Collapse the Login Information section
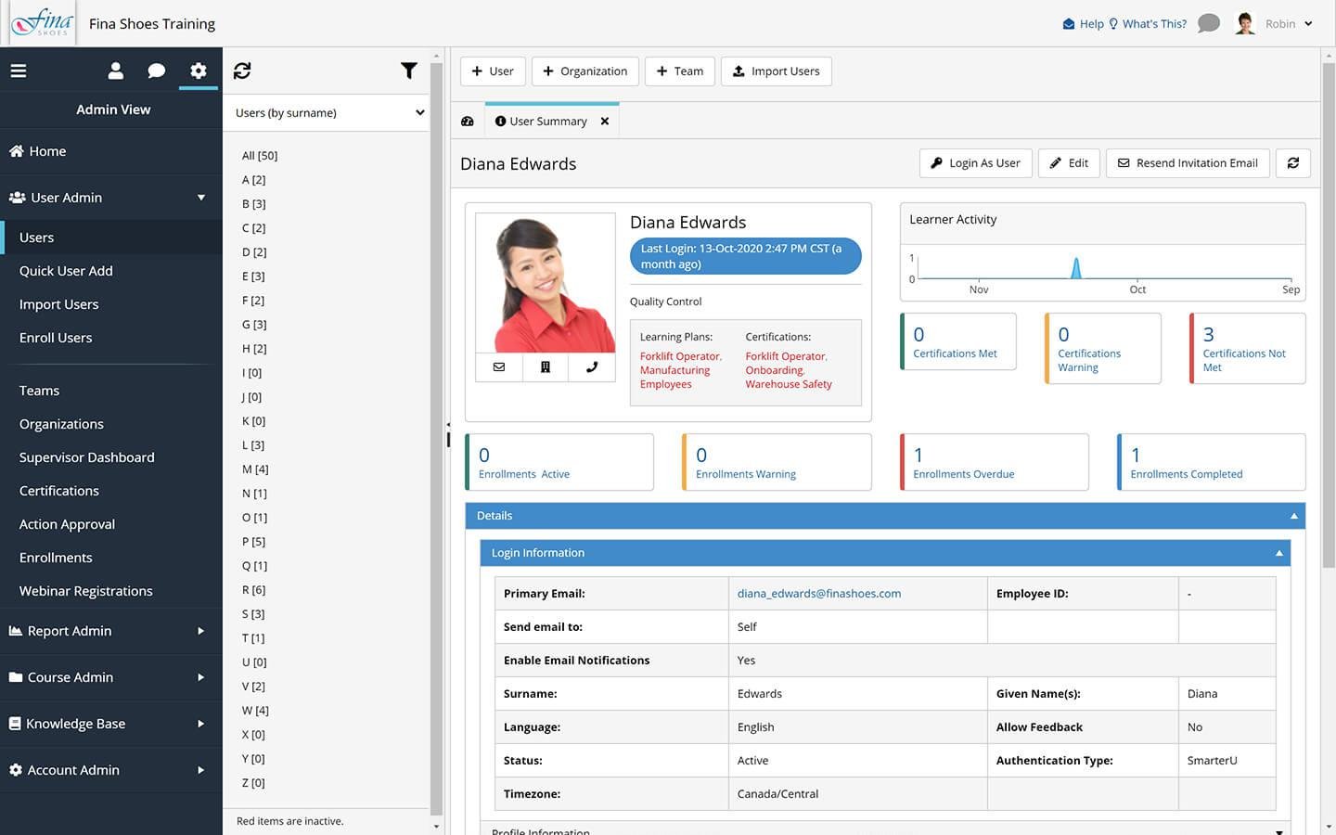 click(x=1278, y=553)
